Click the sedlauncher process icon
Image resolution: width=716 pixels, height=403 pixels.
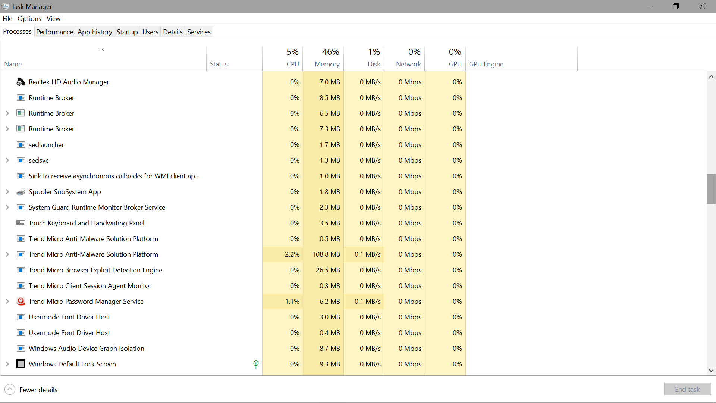21,145
